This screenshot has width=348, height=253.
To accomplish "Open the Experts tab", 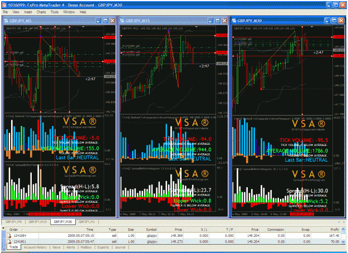I will pyautogui.click(x=103, y=247).
